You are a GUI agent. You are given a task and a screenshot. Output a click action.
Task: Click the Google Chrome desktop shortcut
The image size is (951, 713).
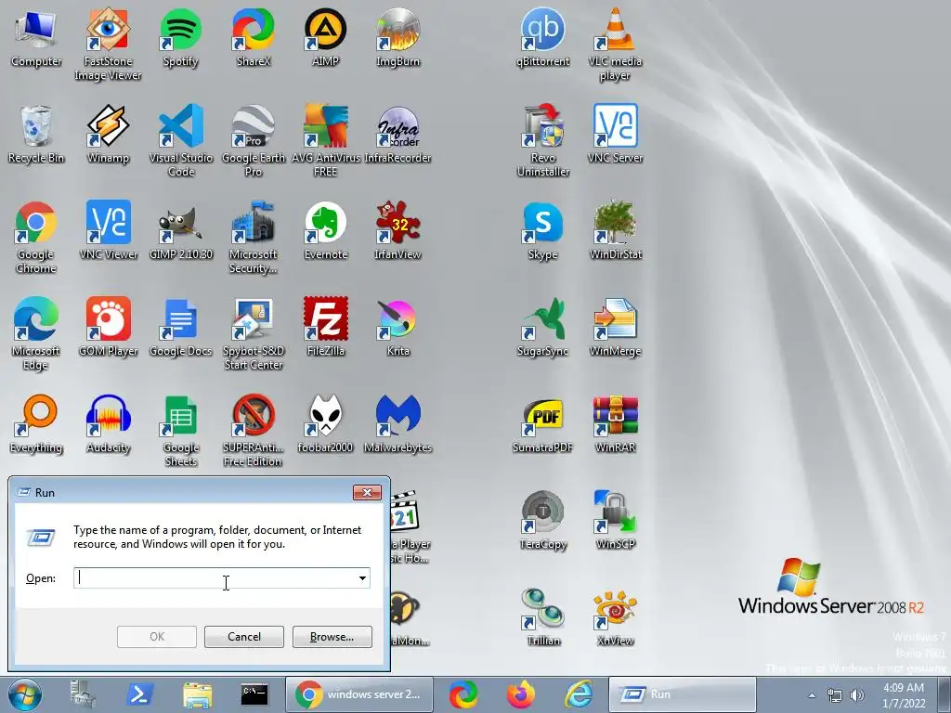pyautogui.click(x=36, y=237)
